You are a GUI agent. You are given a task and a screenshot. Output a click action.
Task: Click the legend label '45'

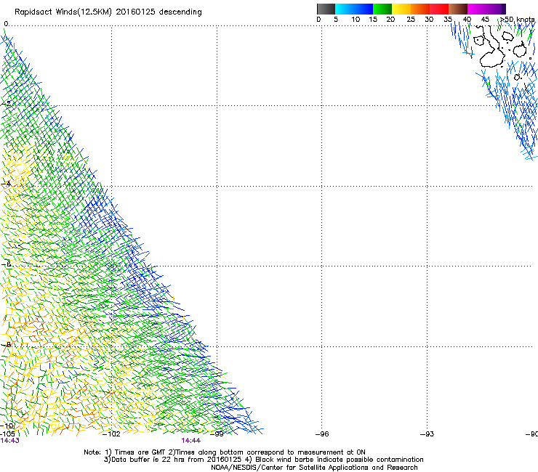coord(485,20)
